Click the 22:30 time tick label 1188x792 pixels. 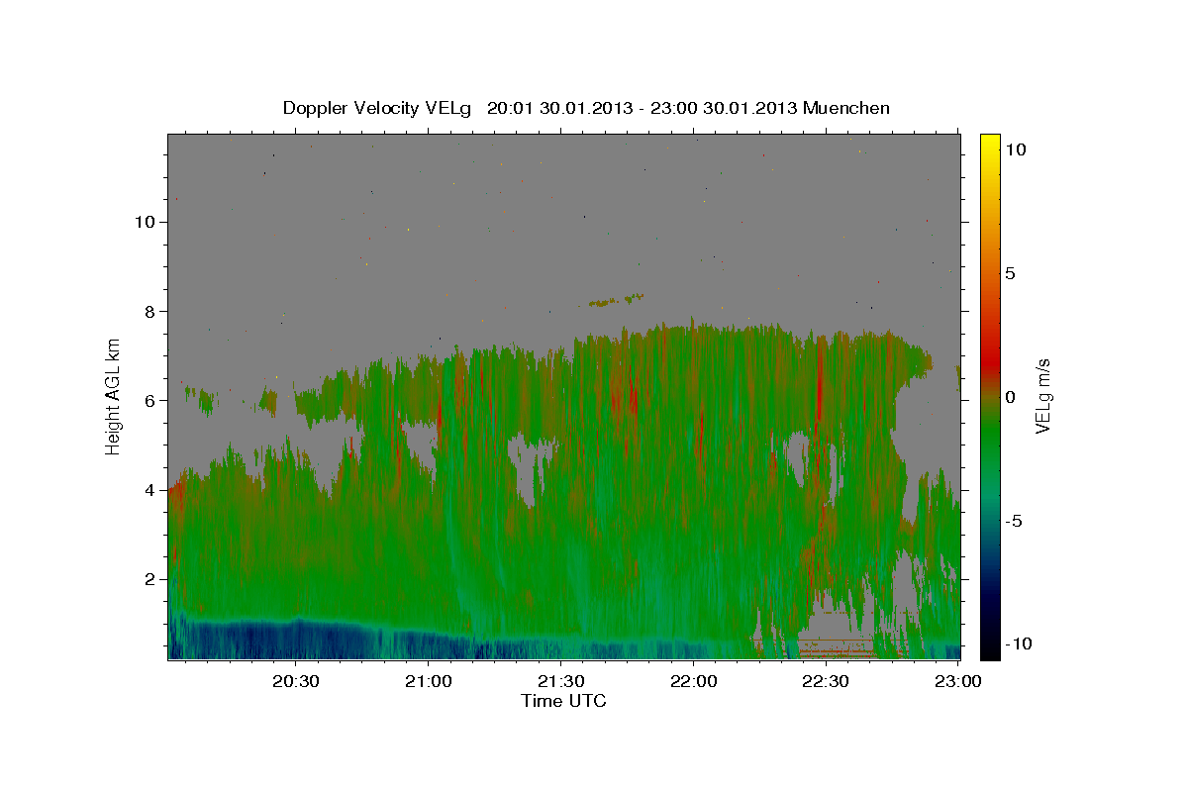[x=825, y=681]
